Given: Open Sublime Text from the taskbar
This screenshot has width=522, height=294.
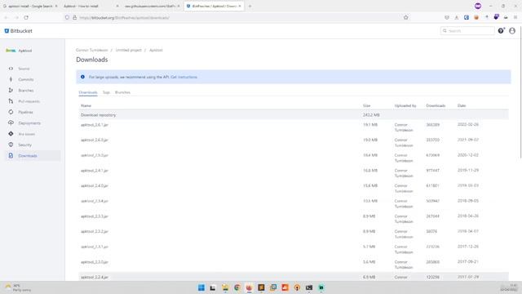Looking at the screenshot, I should 261,287.
